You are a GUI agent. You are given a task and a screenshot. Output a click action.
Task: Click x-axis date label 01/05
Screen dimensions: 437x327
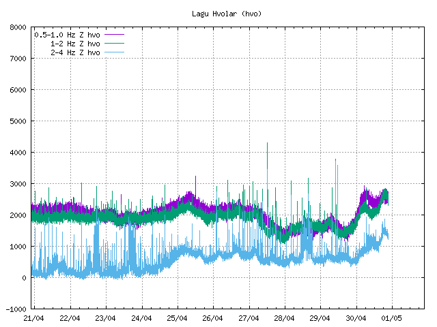[392, 318]
